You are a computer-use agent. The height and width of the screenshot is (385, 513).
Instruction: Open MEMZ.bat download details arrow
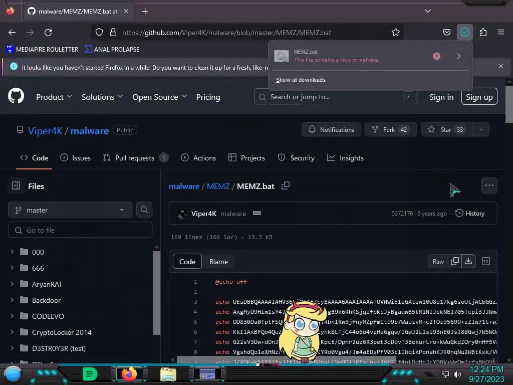click(459, 56)
